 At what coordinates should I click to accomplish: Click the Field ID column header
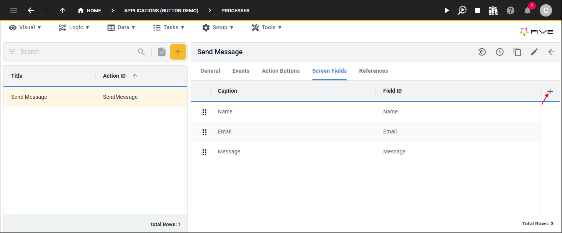(x=392, y=91)
